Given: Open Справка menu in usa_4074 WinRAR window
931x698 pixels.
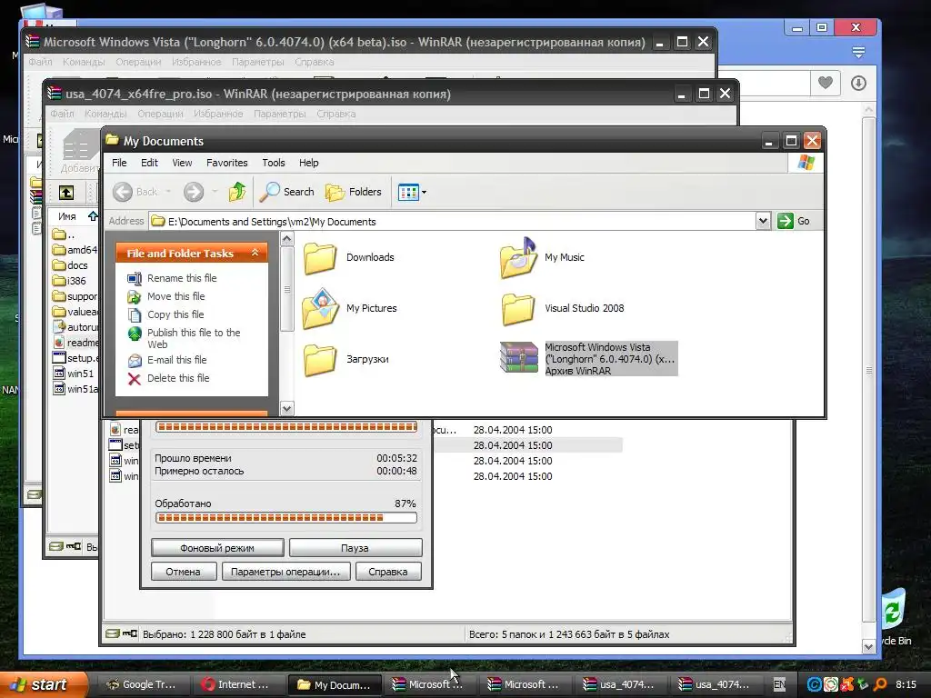Looking at the screenshot, I should click(336, 114).
